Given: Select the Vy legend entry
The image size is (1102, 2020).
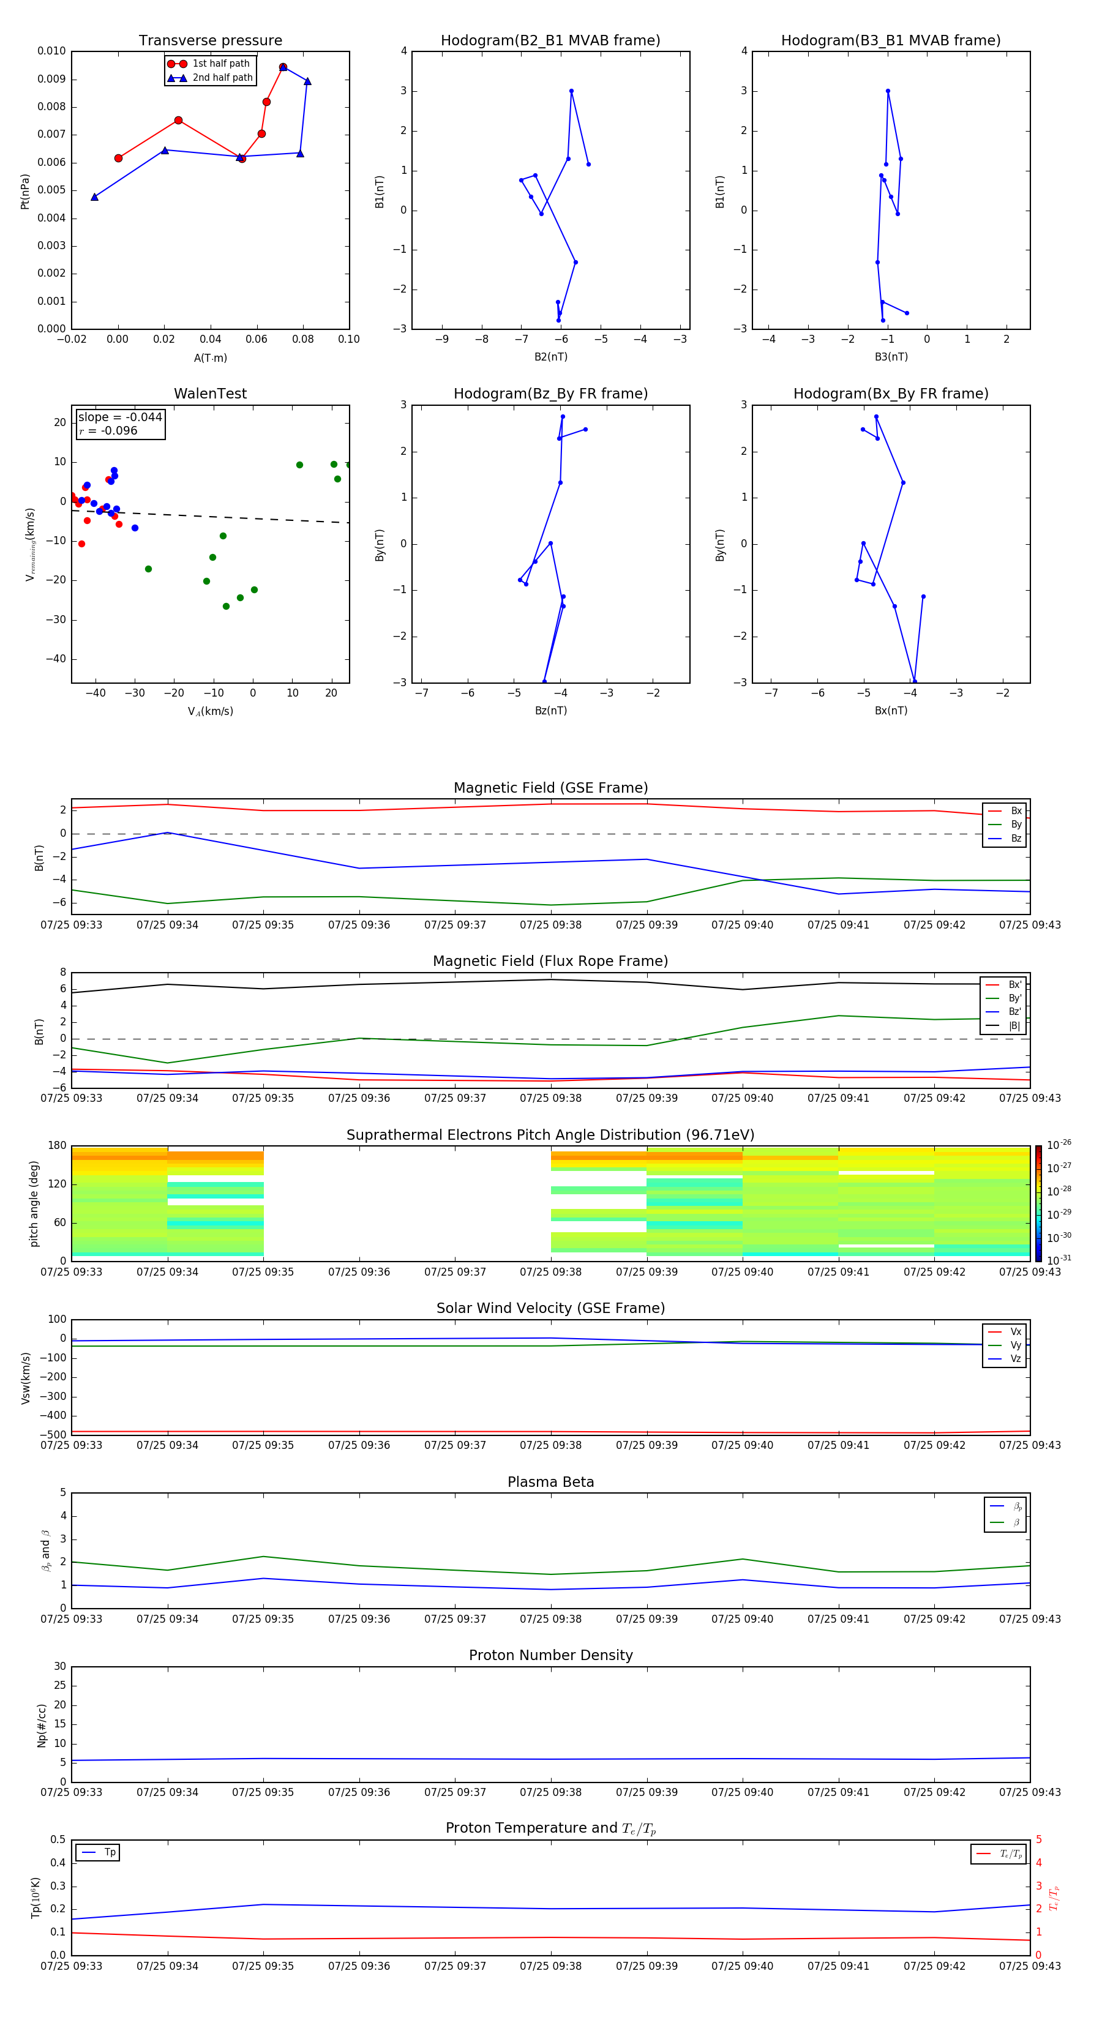Looking at the screenshot, I should click(1005, 1345).
